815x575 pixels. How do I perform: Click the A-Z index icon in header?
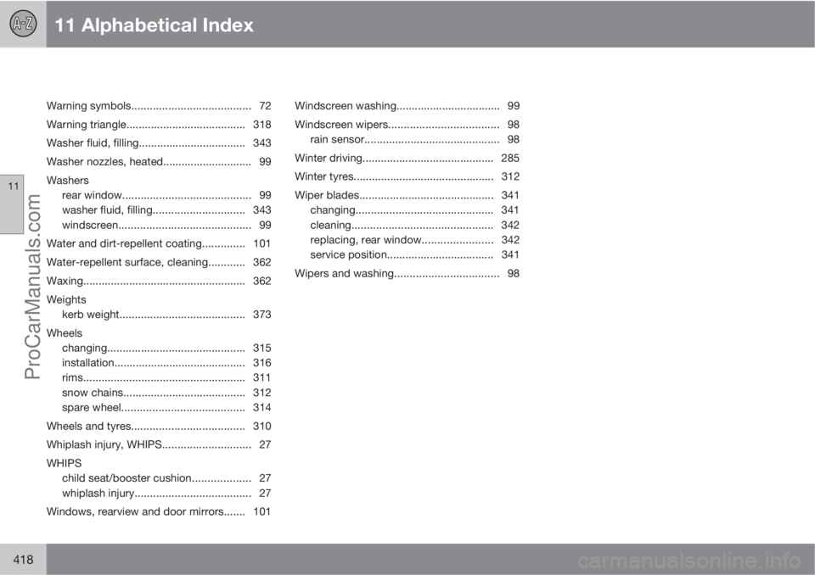point(23,24)
